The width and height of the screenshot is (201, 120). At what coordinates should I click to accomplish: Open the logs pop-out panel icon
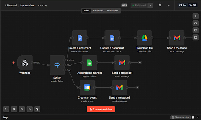(x=193, y=117)
